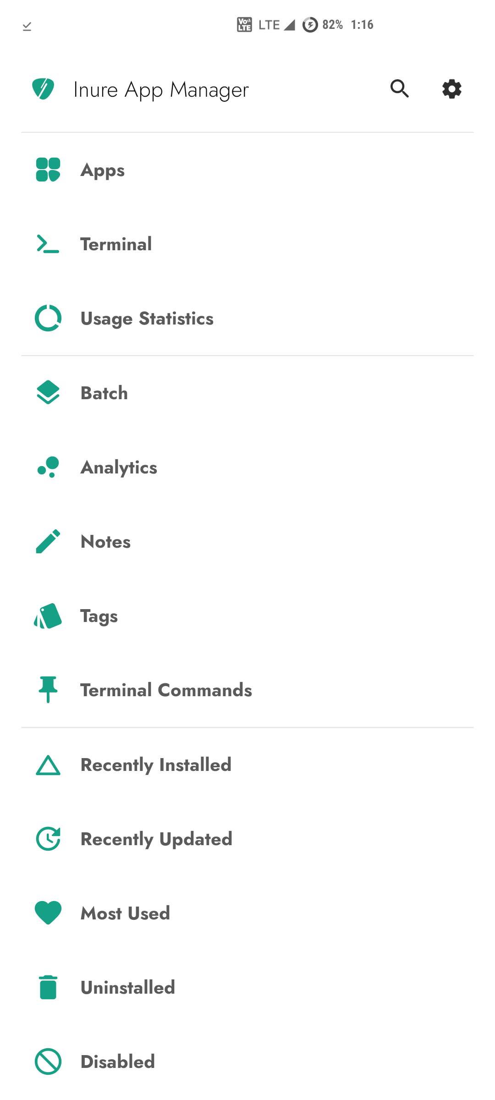
Task: Tap the Tags swatch icon
Action: (48, 616)
